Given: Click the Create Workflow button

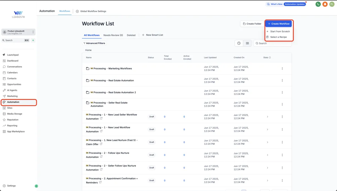Looking at the screenshot, I should (279, 24).
